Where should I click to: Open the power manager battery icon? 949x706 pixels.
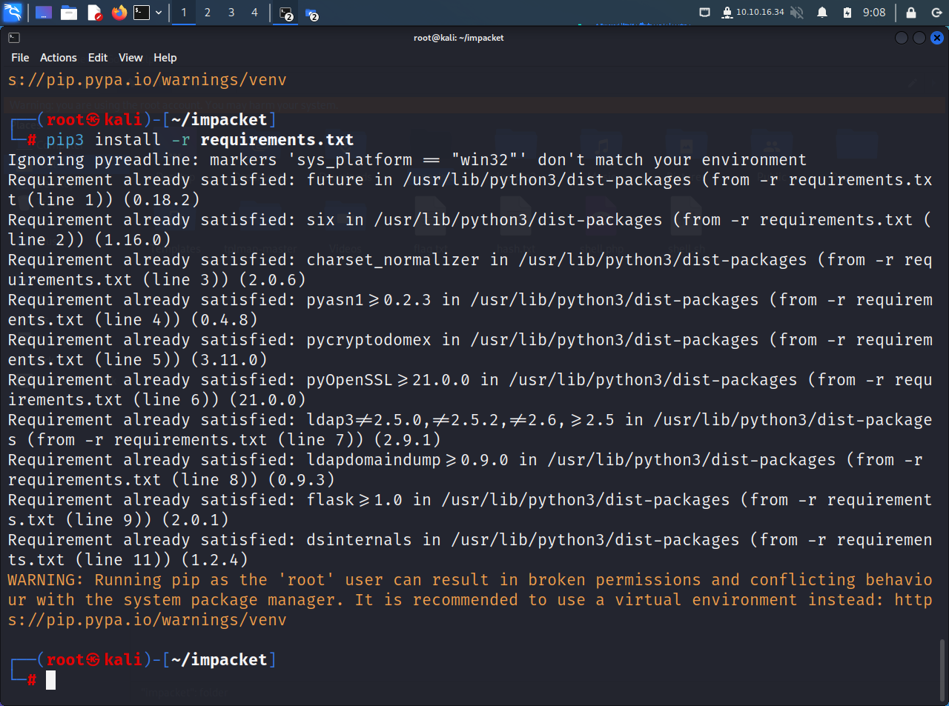(x=847, y=13)
